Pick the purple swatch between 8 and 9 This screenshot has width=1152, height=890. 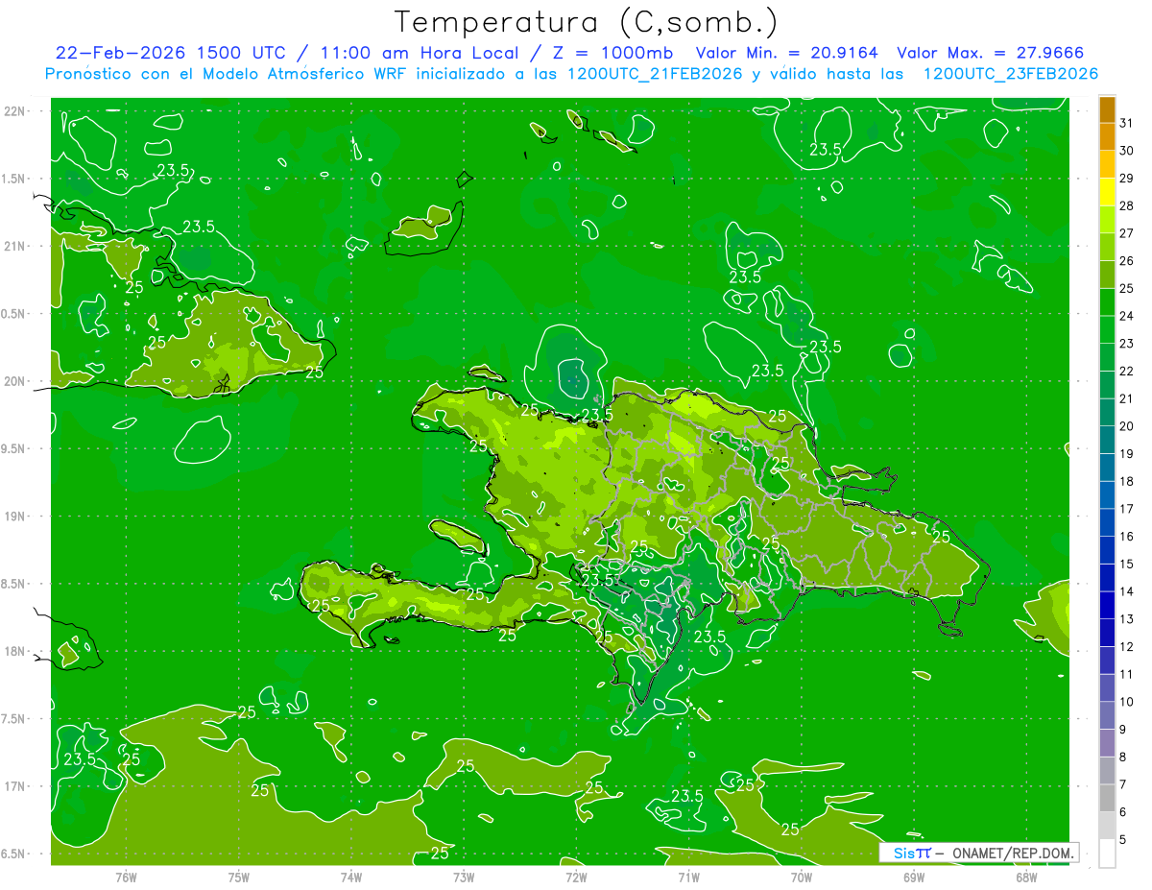pos(1107,743)
